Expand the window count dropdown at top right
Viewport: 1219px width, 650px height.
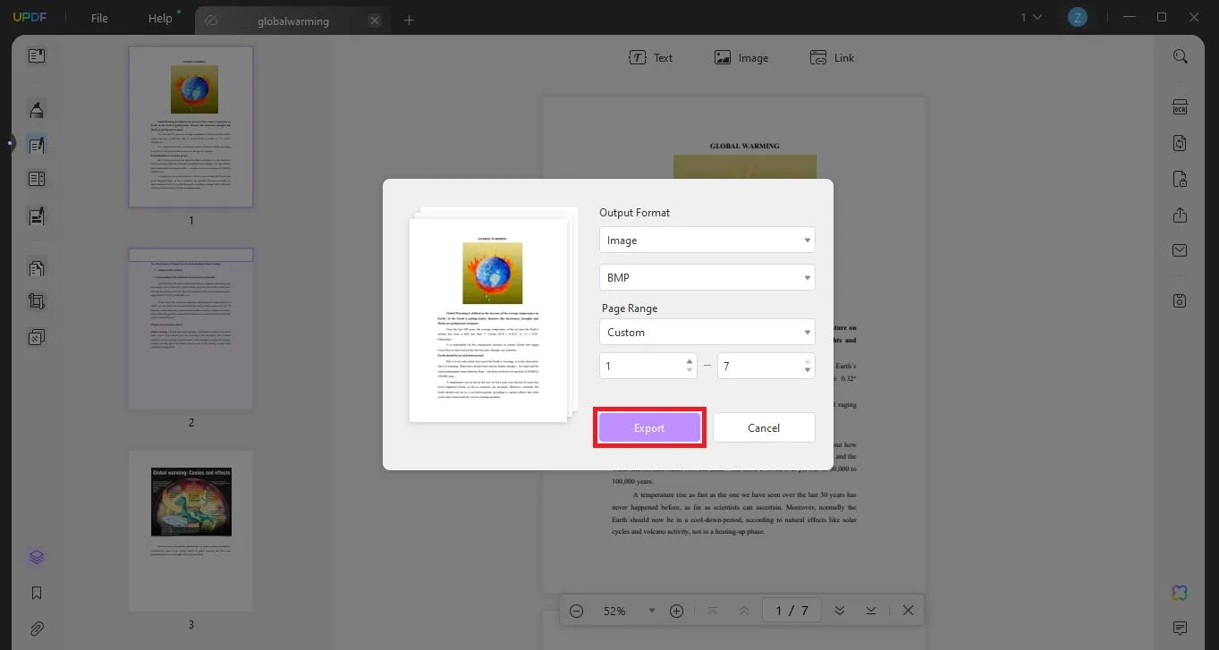pyautogui.click(x=1031, y=17)
